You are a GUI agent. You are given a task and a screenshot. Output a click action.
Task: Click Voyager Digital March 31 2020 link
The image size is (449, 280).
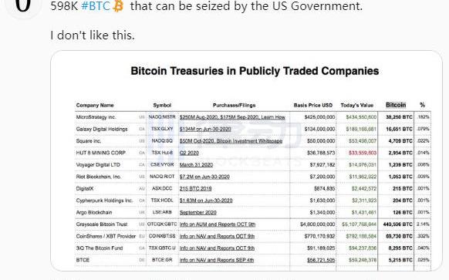coord(196,165)
